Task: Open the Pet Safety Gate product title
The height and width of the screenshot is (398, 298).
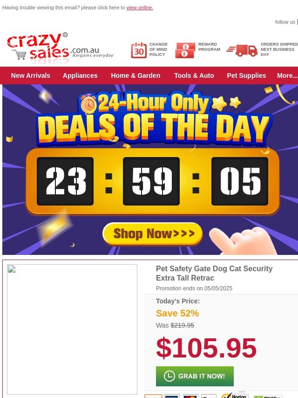Action: coord(214,273)
